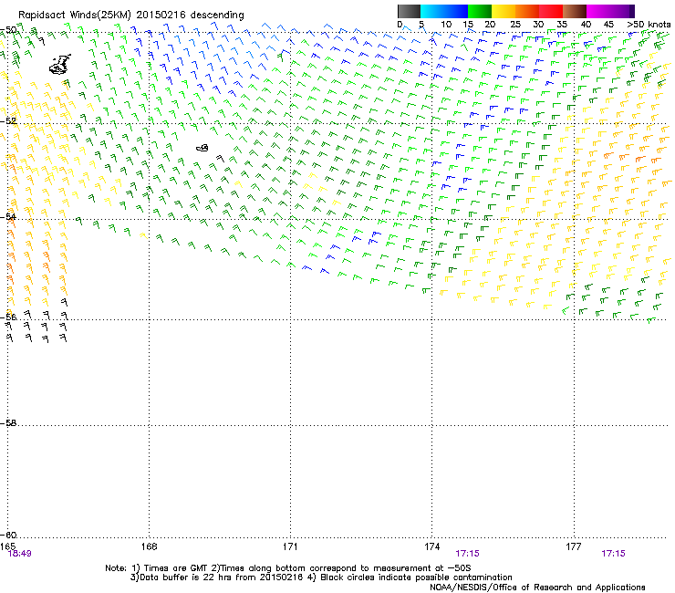This screenshot has height=593, width=675.
Task: Click the longitude label 168
Action: click(x=149, y=546)
